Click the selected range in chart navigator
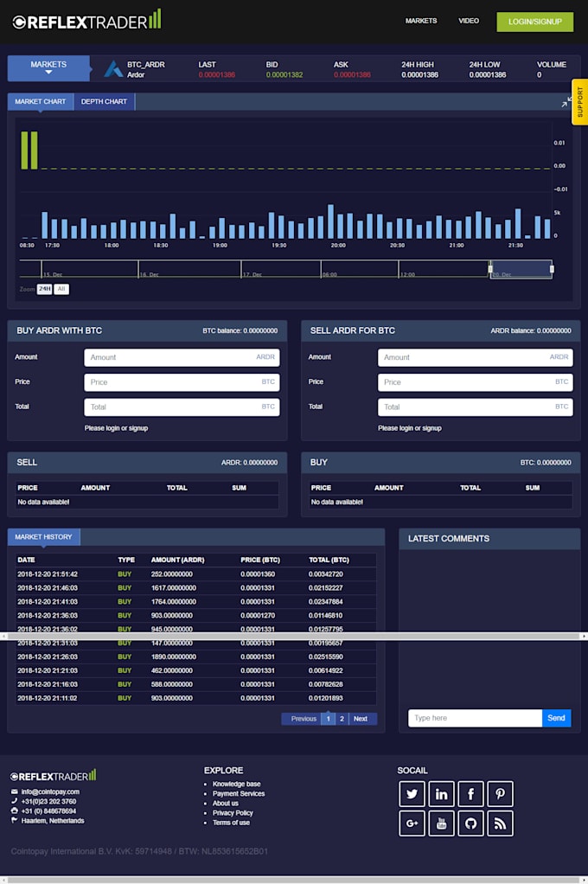Image resolution: width=588 pixels, height=884 pixels. coord(521,268)
